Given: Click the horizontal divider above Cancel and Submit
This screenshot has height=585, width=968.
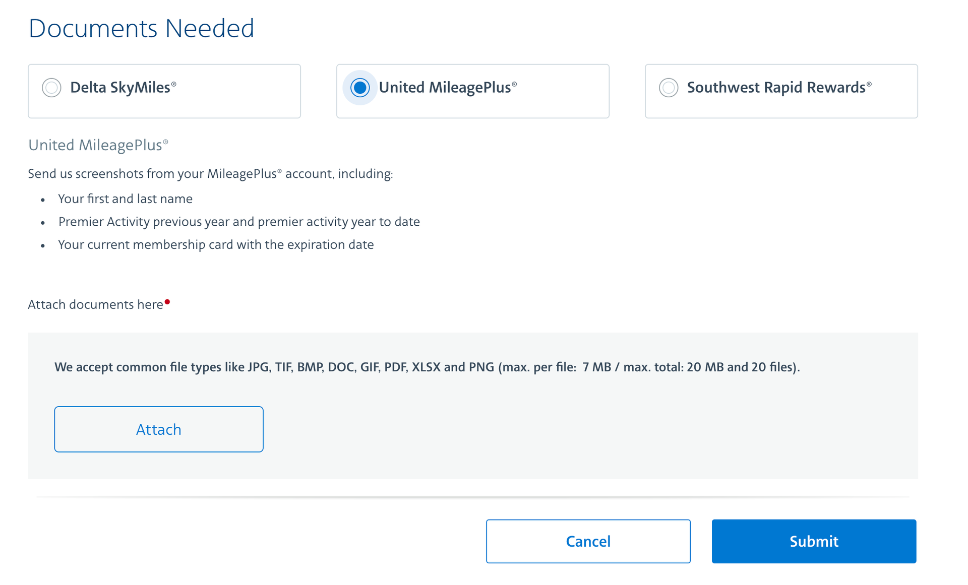Looking at the screenshot, I should [x=473, y=497].
